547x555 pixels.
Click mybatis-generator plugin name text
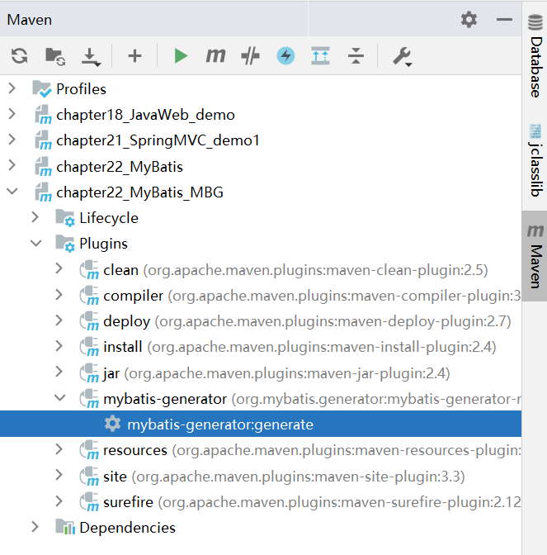coord(165,399)
